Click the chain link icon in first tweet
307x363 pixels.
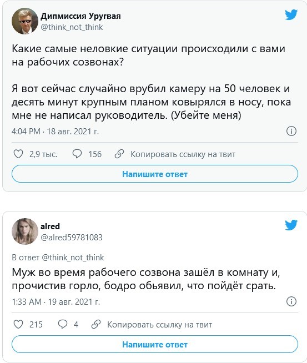(119, 154)
